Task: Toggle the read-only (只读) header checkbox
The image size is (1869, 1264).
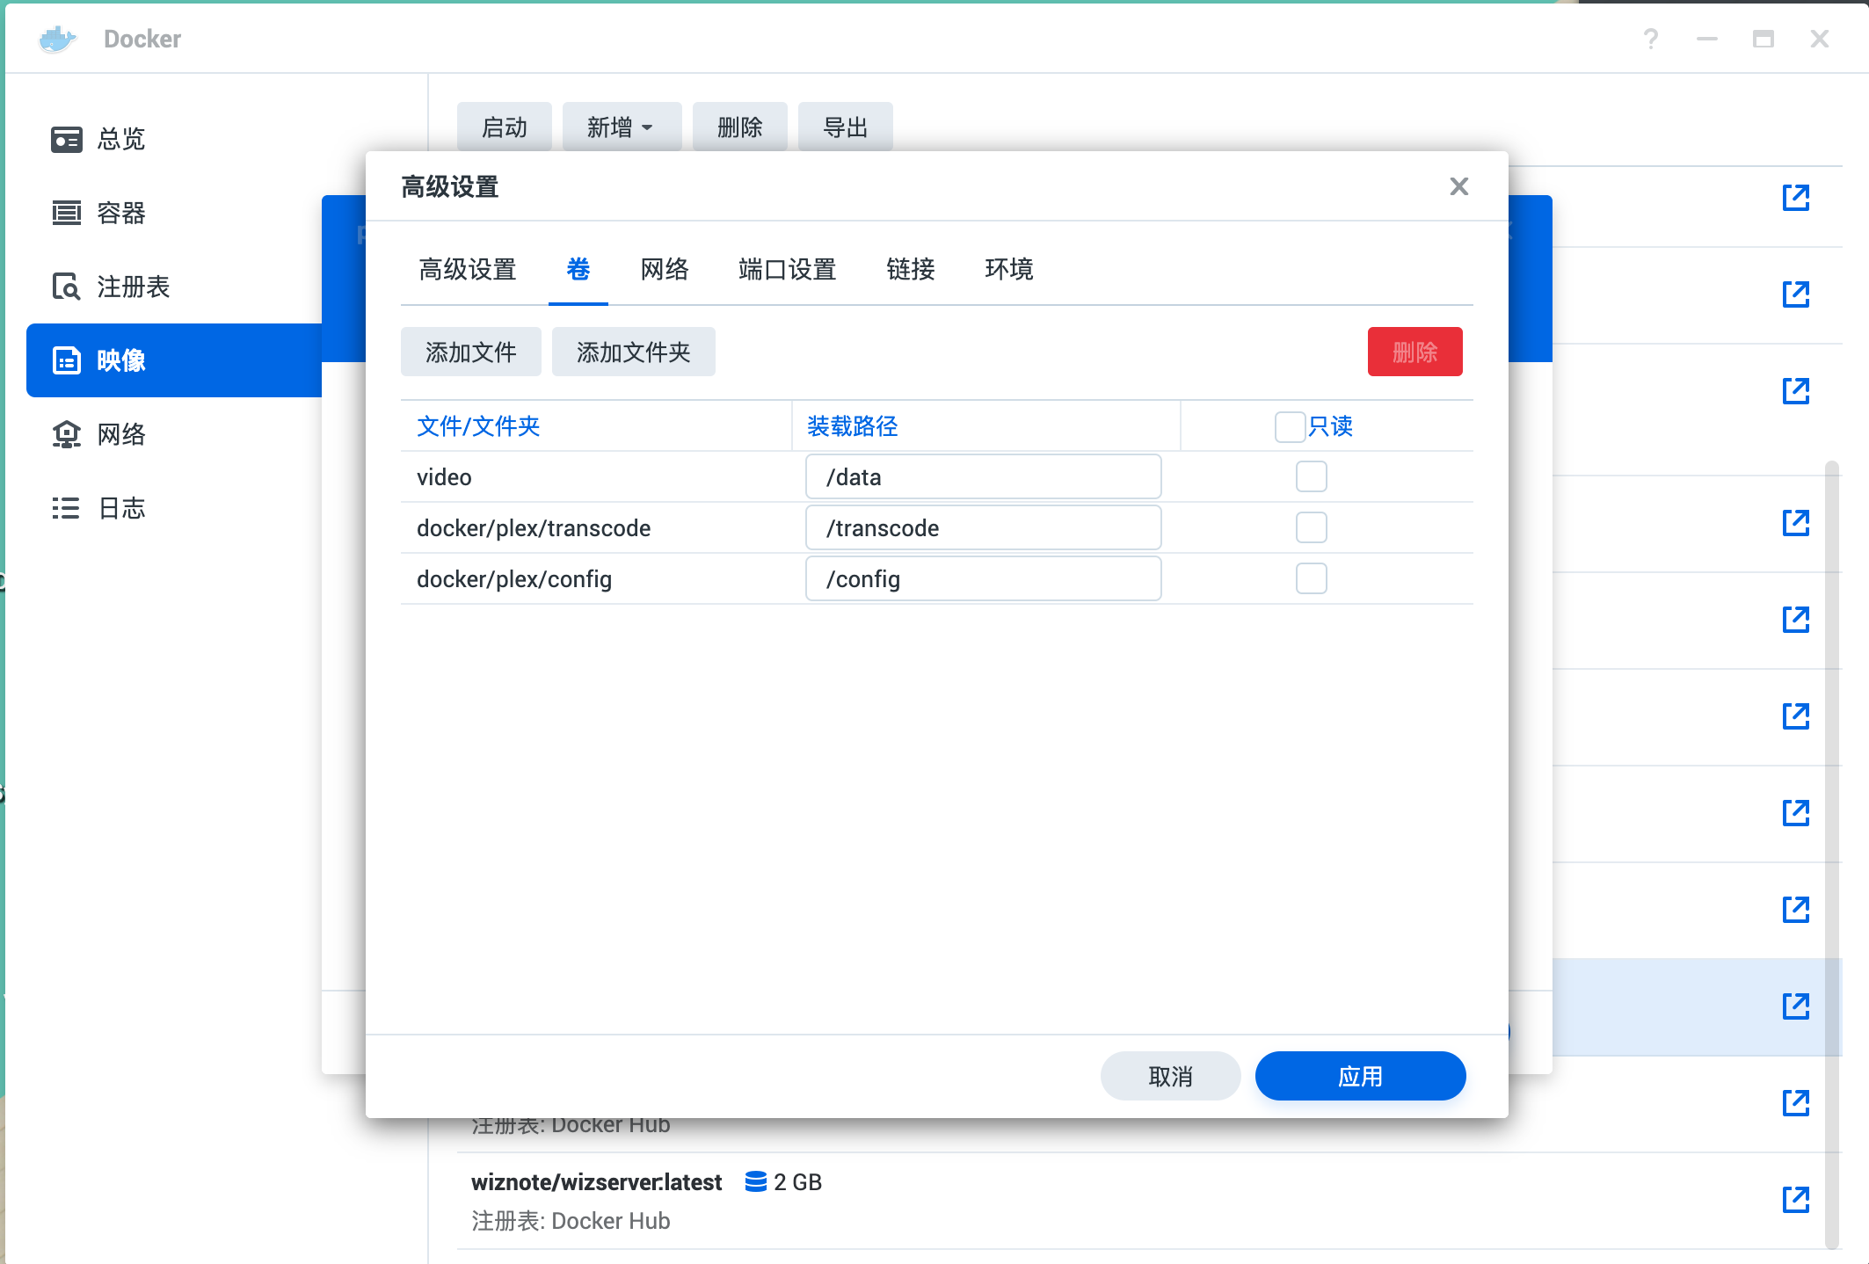Action: (x=1290, y=426)
